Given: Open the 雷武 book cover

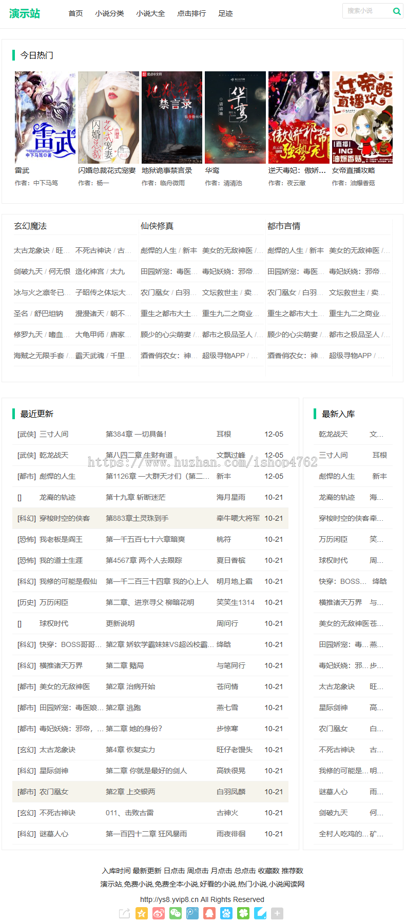Looking at the screenshot, I should (45, 117).
